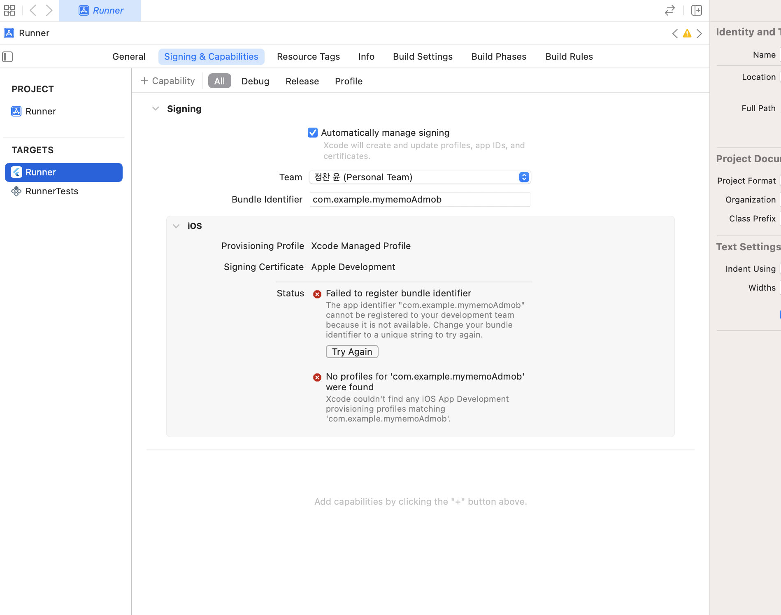This screenshot has width=781, height=615.
Task: Open the related items grid menu
Action: [9, 10]
